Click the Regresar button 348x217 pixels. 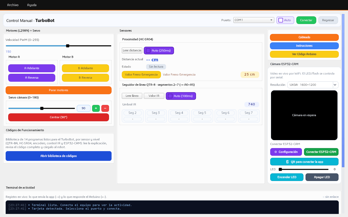click(x=328, y=20)
